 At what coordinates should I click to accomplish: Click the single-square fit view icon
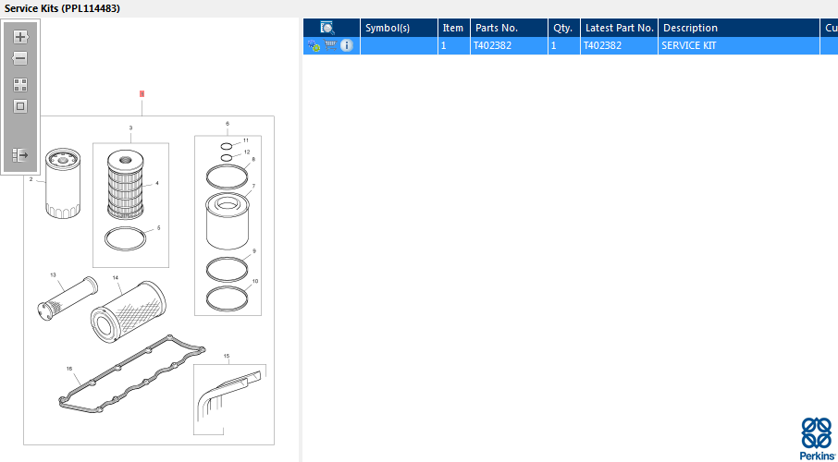20,106
